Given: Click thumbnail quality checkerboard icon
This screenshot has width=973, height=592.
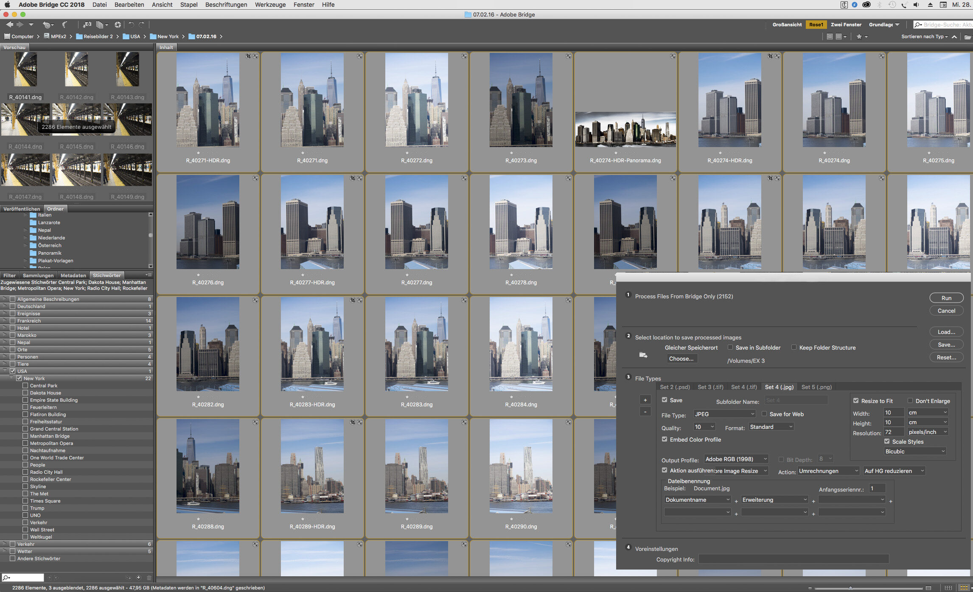Looking at the screenshot, I should click(x=830, y=36).
